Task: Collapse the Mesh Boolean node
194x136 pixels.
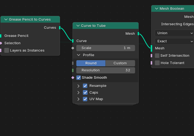Action: pos(157,9)
